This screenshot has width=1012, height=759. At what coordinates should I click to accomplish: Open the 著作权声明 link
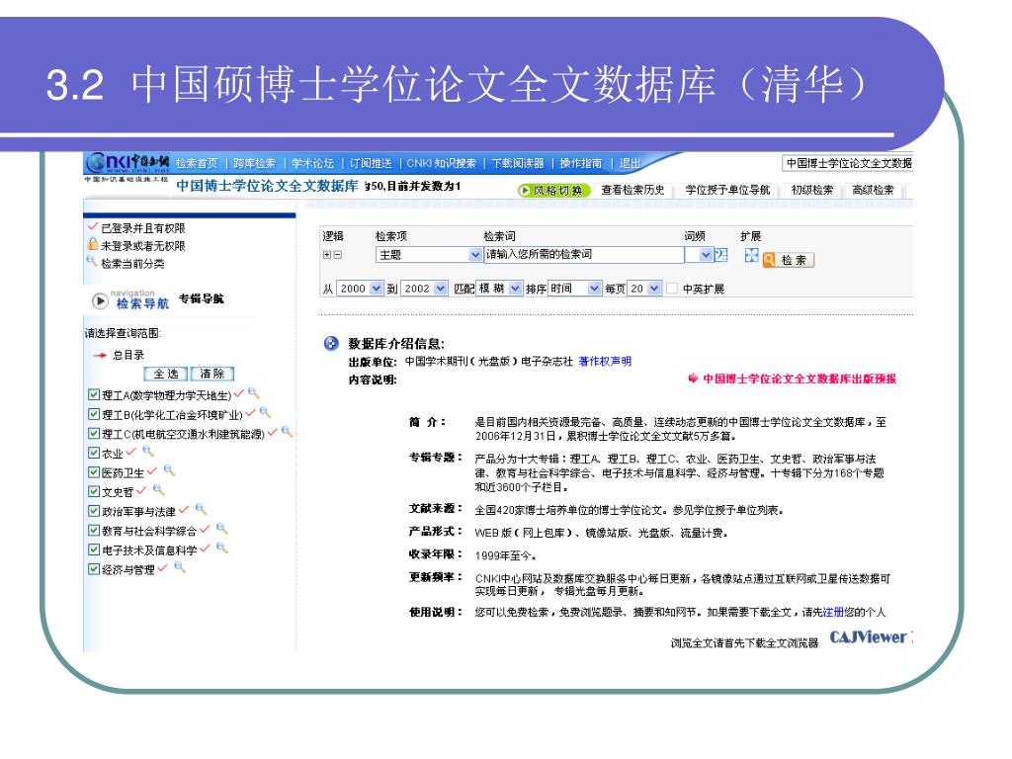pos(605,362)
